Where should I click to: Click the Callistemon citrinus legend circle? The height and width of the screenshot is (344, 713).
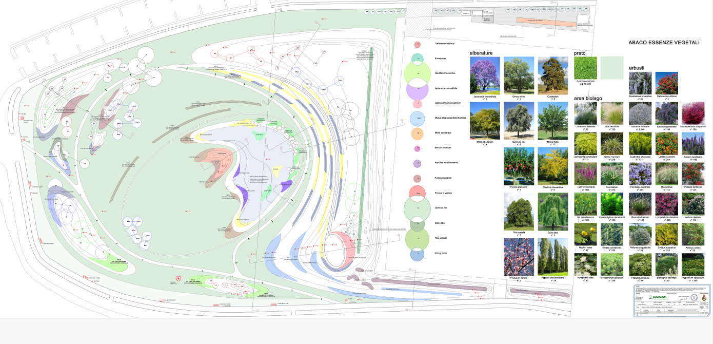click(418, 45)
